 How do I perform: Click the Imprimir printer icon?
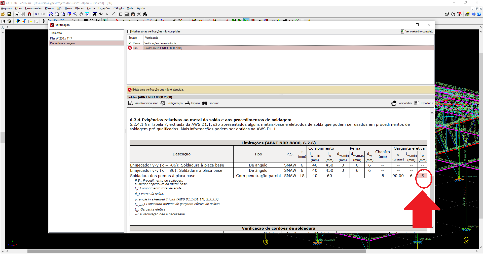[187, 103]
